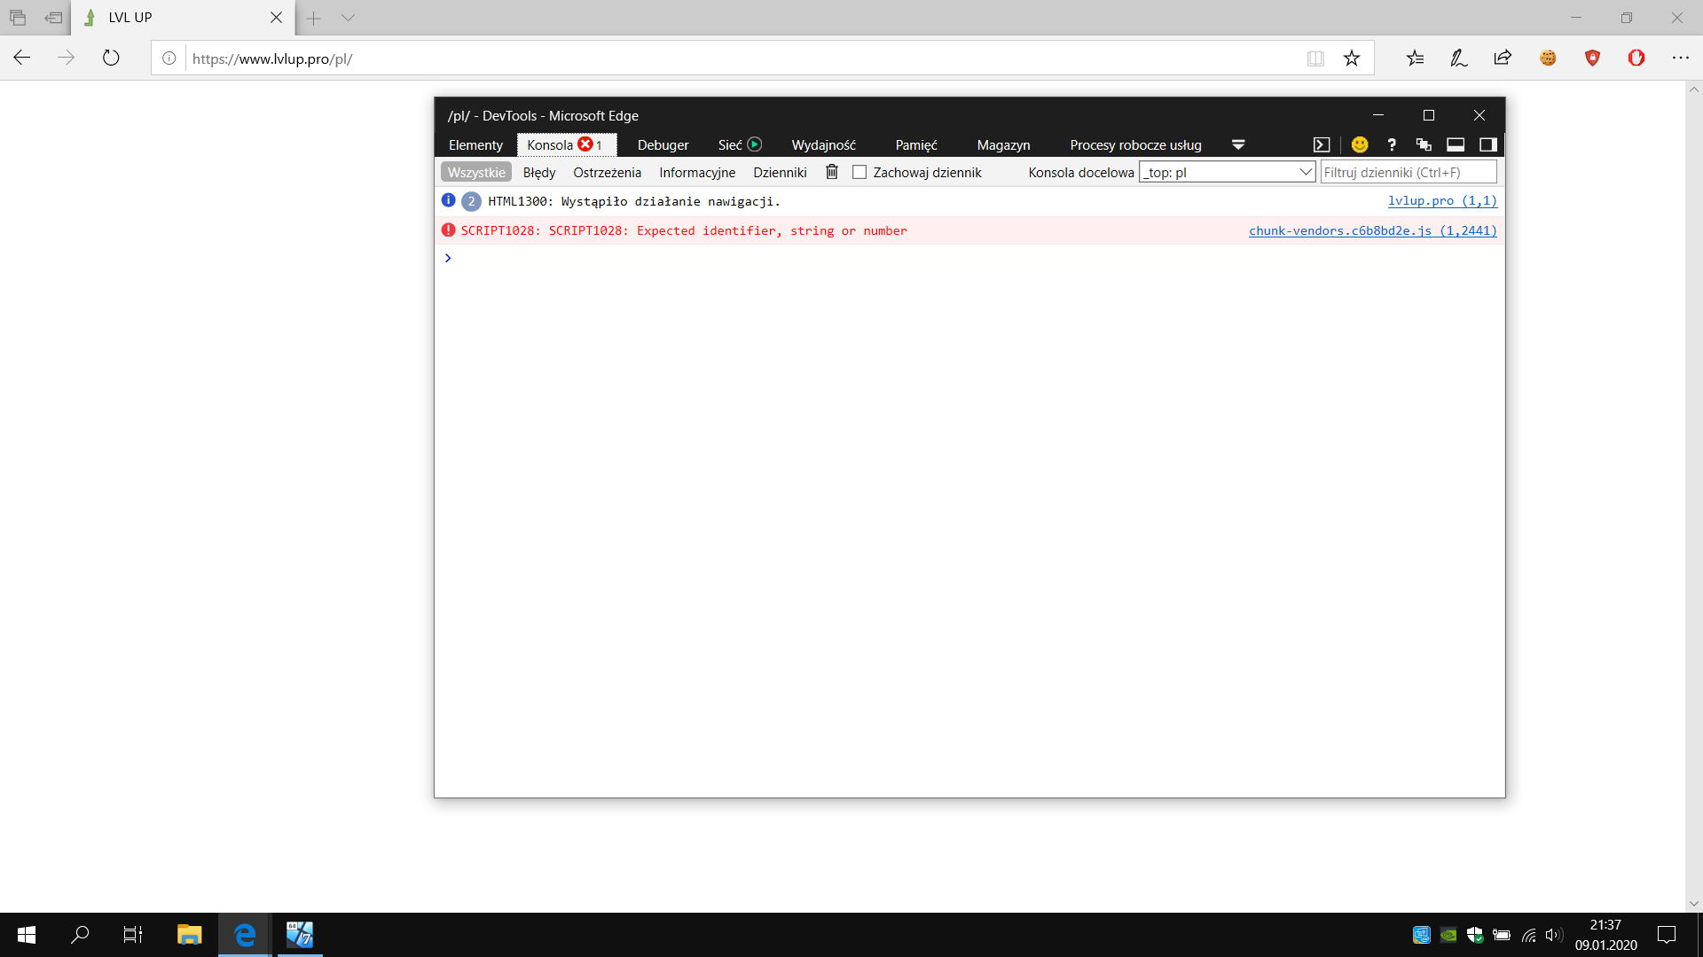This screenshot has height=957, width=1703.
Task: Click the Filtruj dzienniki filter field
Action: [1408, 172]
